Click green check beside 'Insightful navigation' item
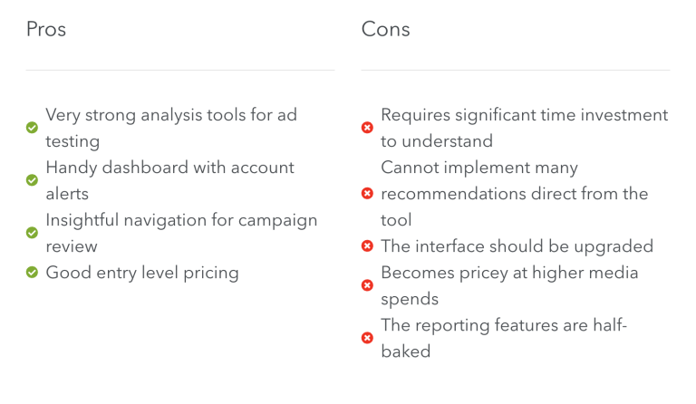 pyautogui.click(x=32, y=233)
